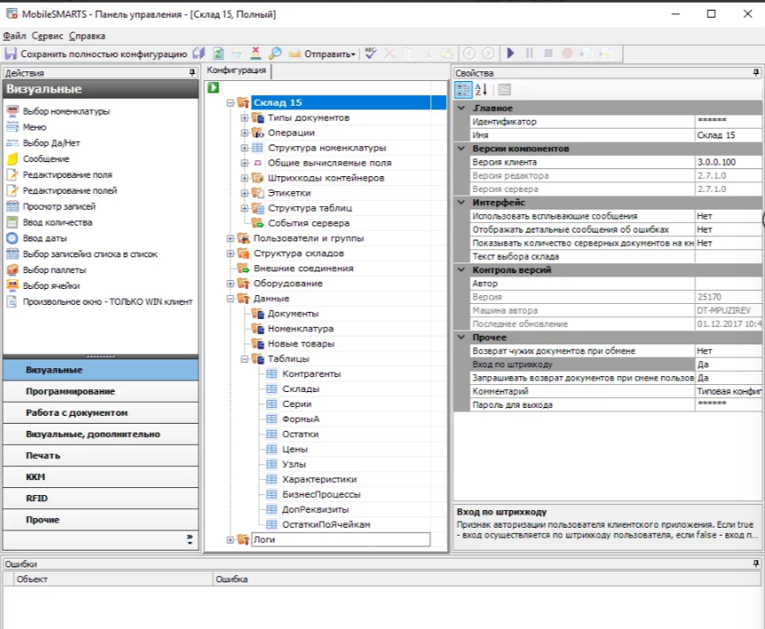Open the Отправить dropdown in toolbar
The height and width of the screenshot is (629, 765).
pos(330,54)
